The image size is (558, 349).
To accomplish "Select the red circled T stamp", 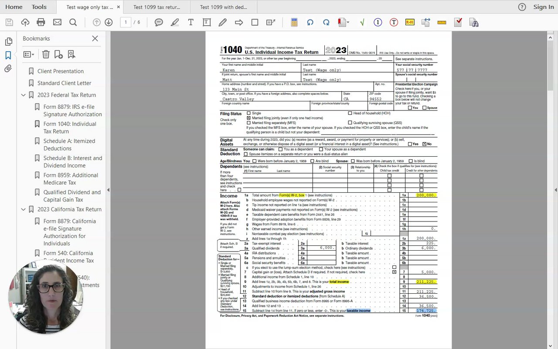I will point(394,22).
